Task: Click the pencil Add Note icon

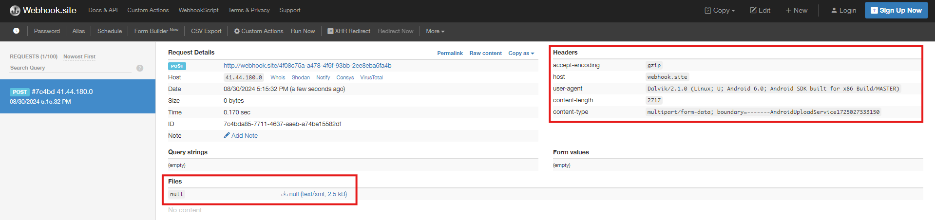Action: (x=227, y=135)
